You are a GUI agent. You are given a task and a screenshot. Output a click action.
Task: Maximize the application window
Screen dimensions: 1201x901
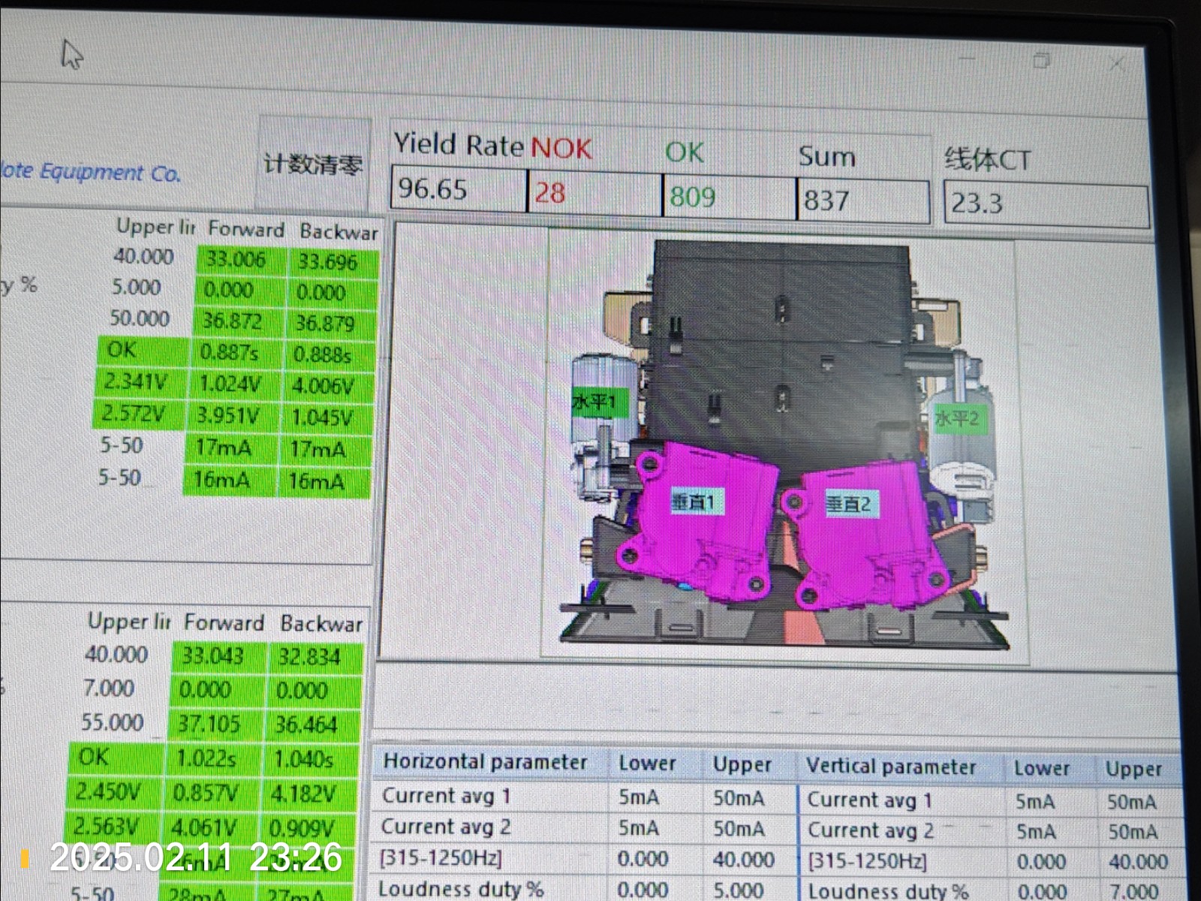(x=1041, y=60)
